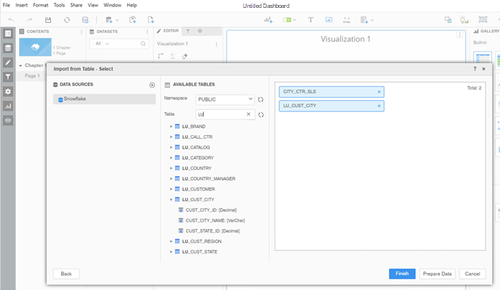Refresh the Table list
Image resolution: width=500 pixels, height=290 pixels.
click(x=261, y=114)
